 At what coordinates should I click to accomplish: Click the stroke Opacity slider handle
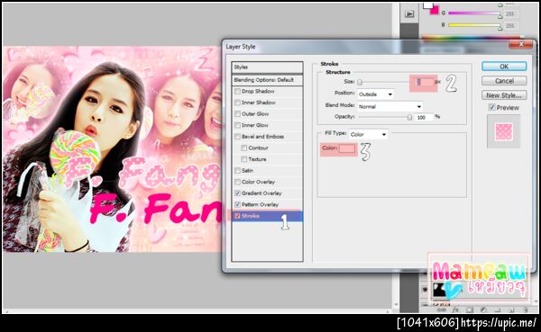409,118
